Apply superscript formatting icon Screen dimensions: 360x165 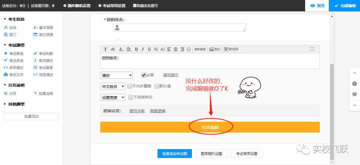(x=163, y=49)
